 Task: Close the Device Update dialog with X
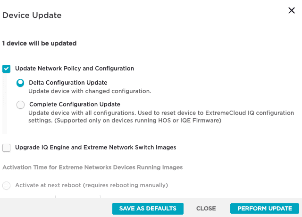pyautogui.click(x=292, y=11)
